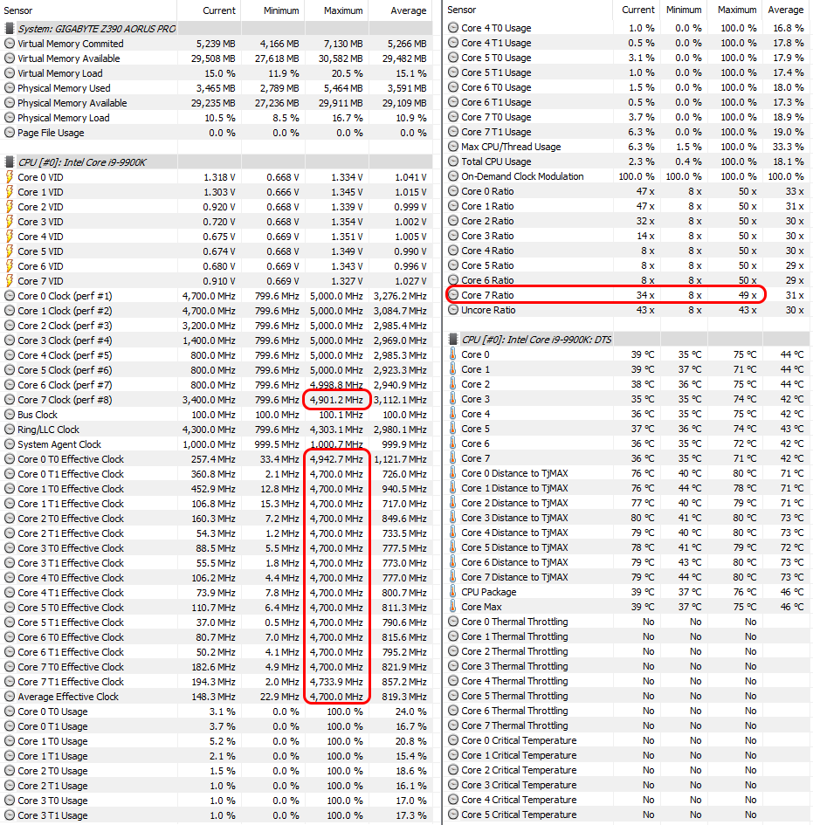Select the Core 6 T1 Usage row
This screenshot has width=813, height=825.
click(x=627, y=102)
